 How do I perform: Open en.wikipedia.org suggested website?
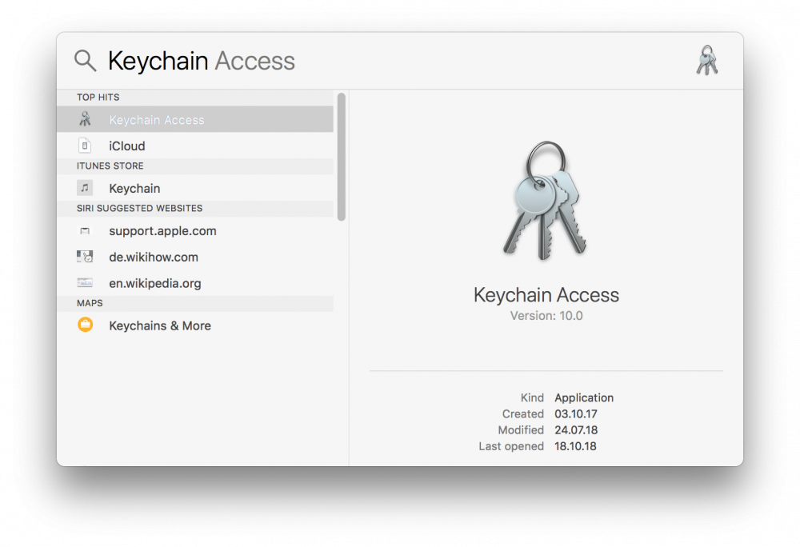pyautogui.click(x=195, y=283)
